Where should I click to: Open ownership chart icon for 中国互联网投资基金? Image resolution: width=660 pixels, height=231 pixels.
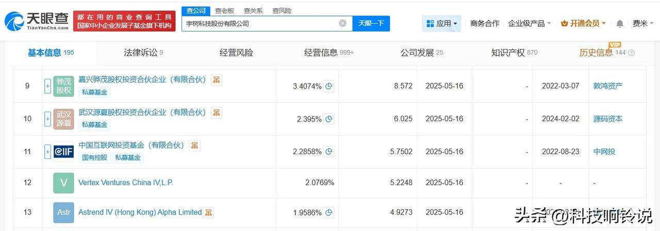[195, 145]
